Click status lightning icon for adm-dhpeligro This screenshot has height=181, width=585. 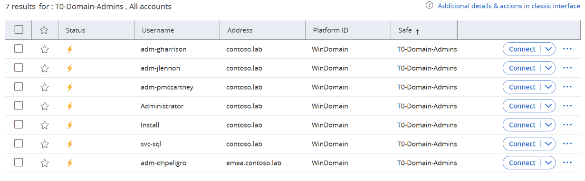(x=69, y=163)
